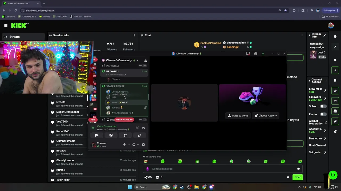Click the broadcast signal icon in right sidebar
The height and width of the screenshot is (191, 341).
[335, 101]
